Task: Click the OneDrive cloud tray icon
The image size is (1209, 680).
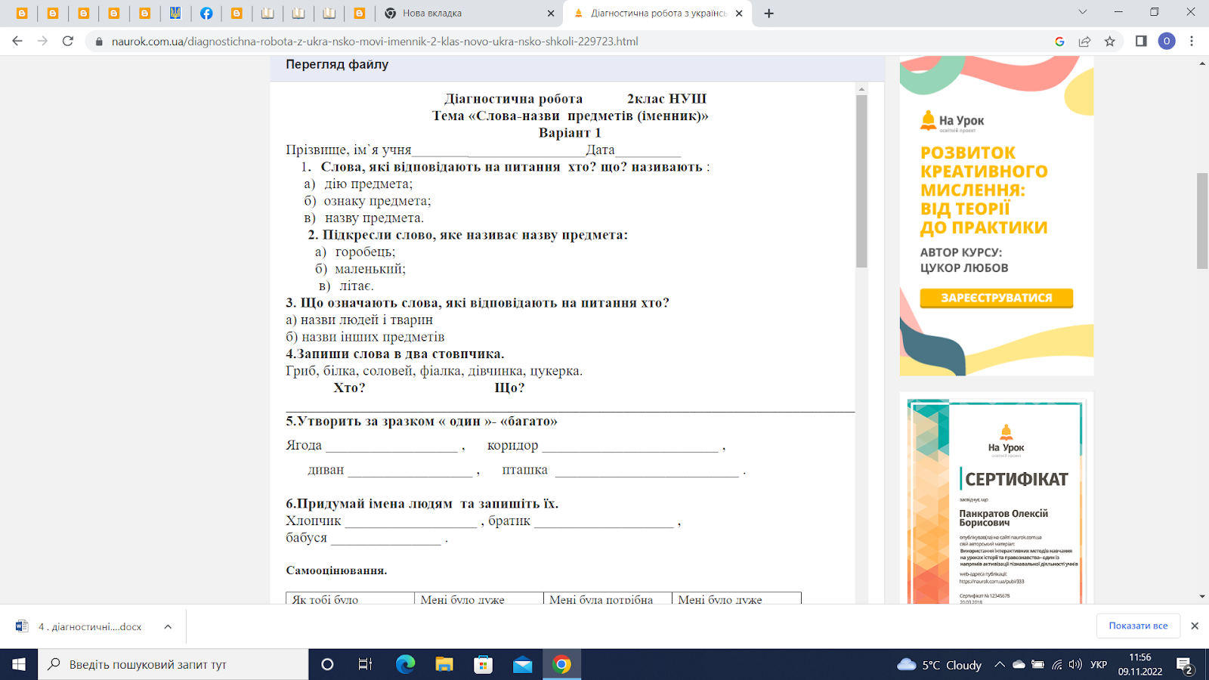Action: click(1019, 665)
